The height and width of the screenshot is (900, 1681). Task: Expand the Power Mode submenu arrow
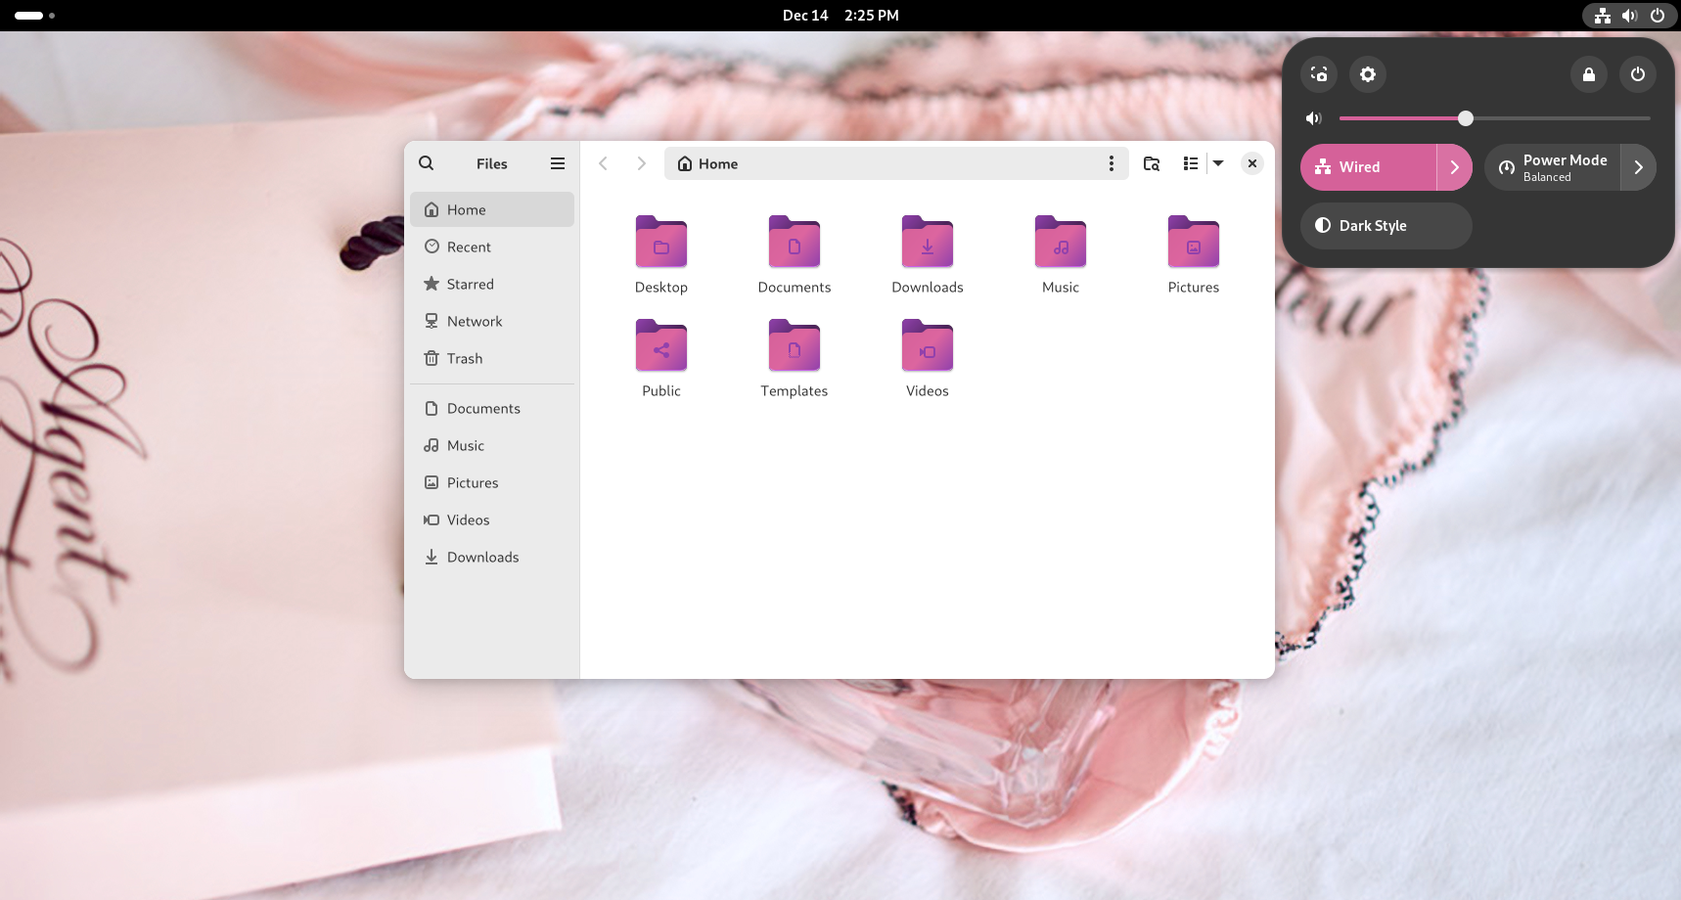[x=1639, y=167]
